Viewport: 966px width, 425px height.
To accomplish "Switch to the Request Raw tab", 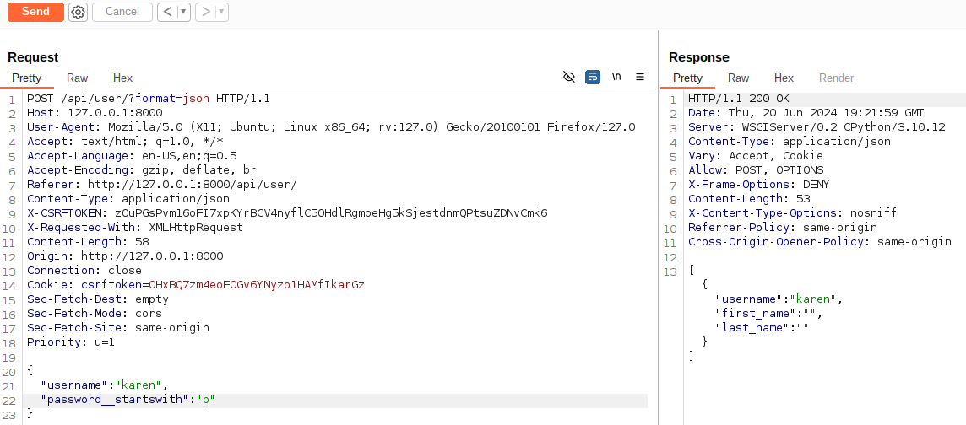I will (x=77, y=78).
